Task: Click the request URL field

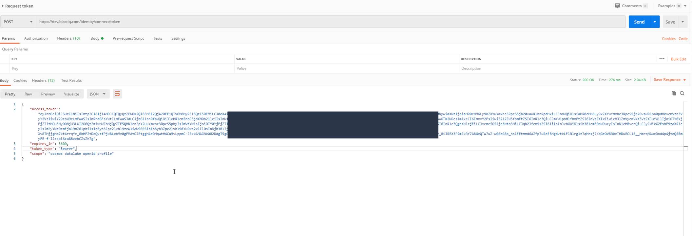Action: point(331,22)
